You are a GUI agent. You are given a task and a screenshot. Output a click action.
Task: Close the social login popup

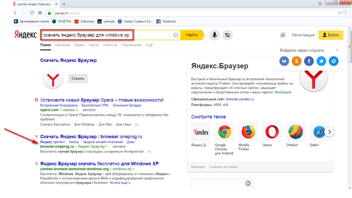point(338,50)
